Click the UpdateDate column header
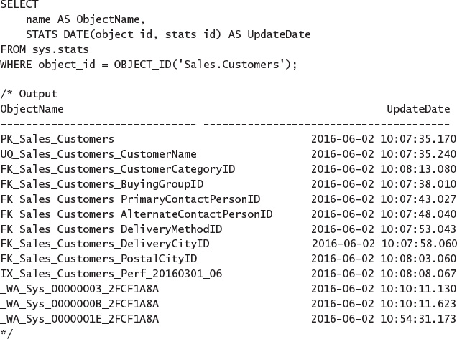The image size is (457, 339). [418, 109]
